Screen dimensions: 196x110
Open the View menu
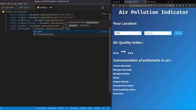click(9, 4)
